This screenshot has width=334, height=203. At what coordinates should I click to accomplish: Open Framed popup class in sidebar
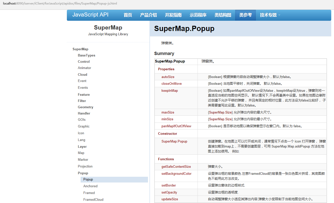tap(89, 193)
